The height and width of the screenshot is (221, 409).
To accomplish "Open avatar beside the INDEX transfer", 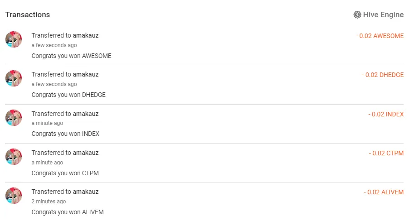I will click(14, 118).
